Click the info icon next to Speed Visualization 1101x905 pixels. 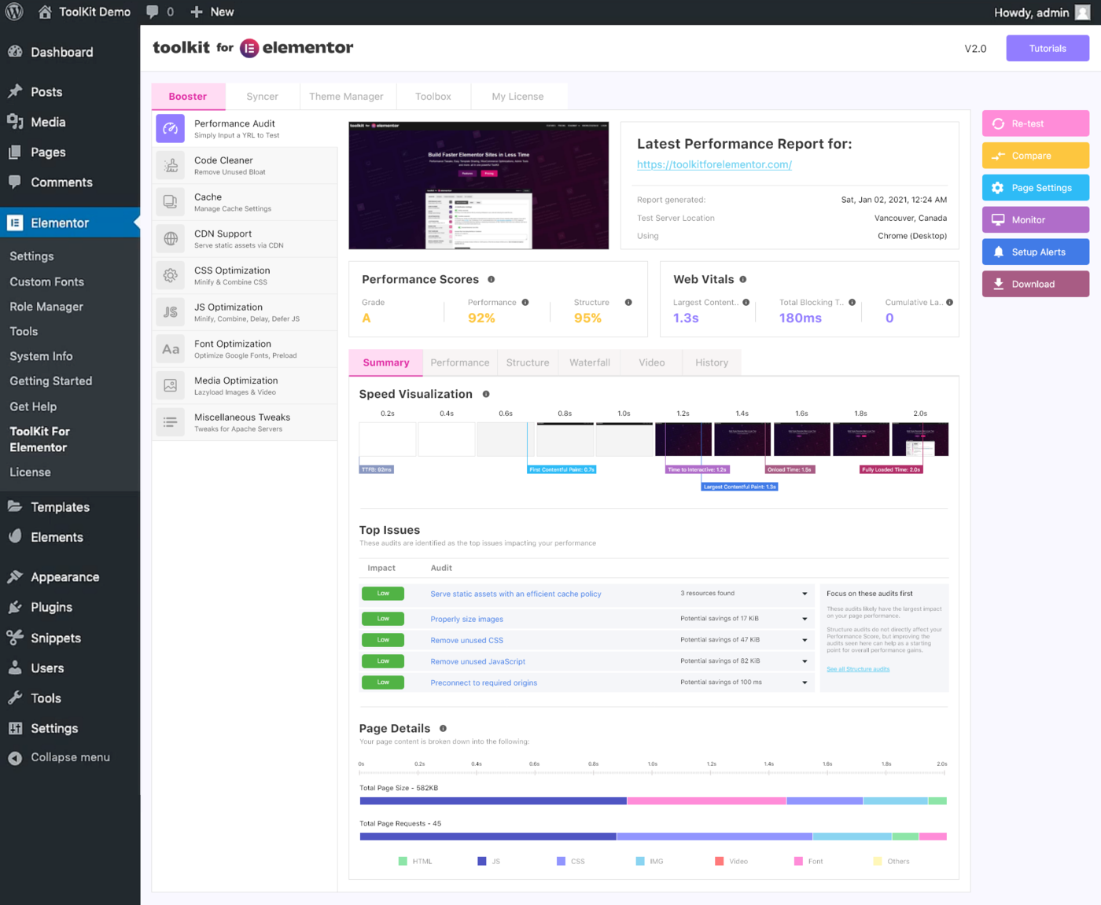(486, 394)
